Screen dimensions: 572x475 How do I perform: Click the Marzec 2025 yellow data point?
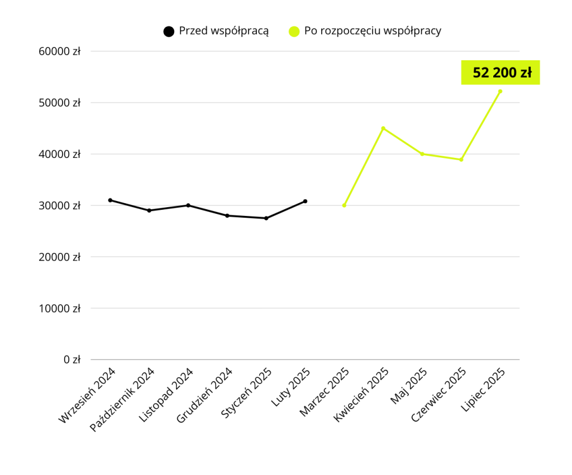344,205
